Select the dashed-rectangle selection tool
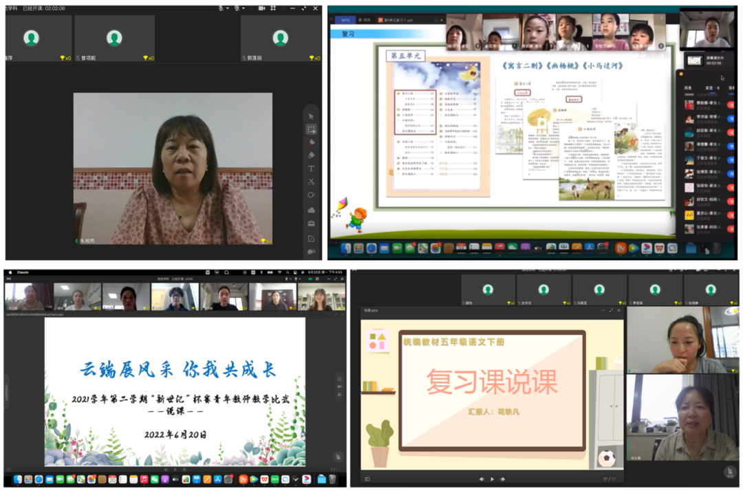Screen dimensions: 743x491 [x=311, y=129]
